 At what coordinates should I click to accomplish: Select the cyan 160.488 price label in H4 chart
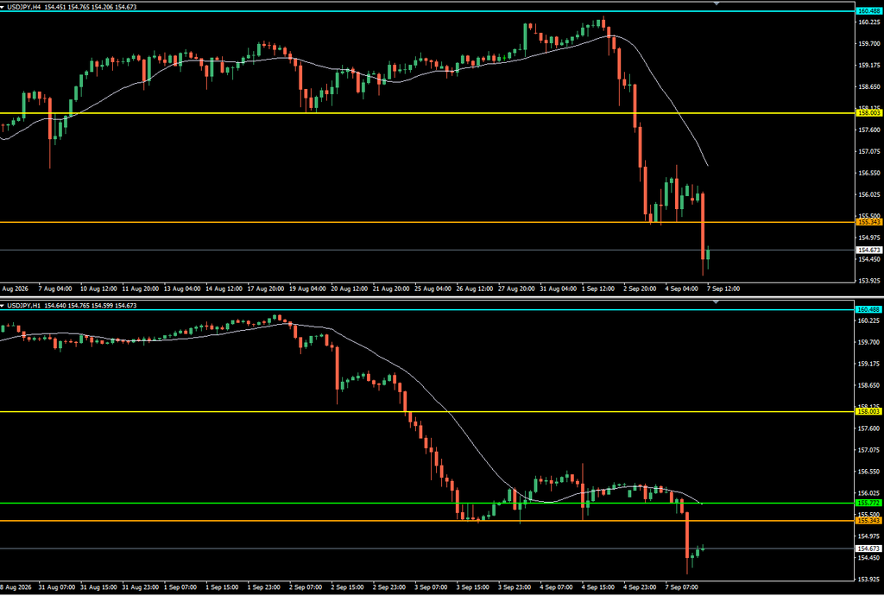click(x=868, y=10)
